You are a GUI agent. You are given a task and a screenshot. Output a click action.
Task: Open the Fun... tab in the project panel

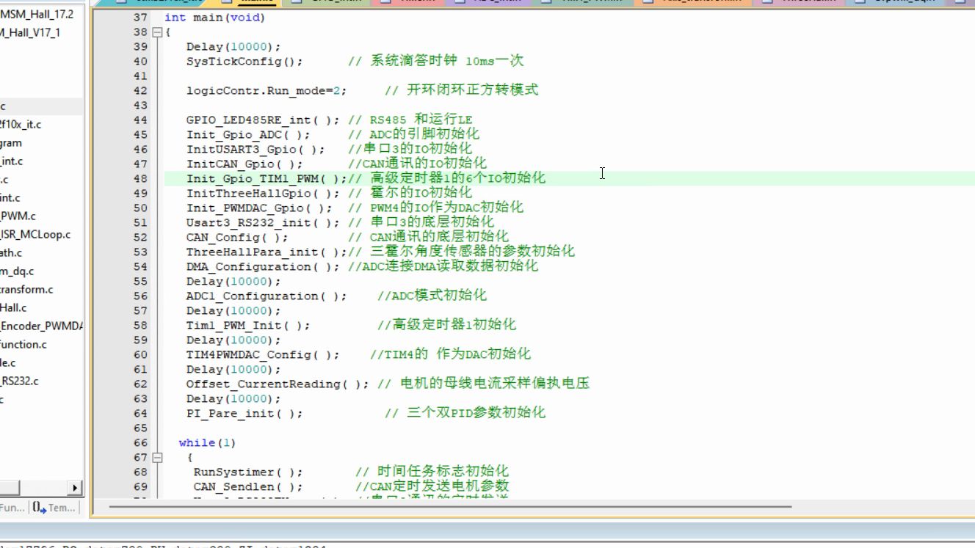coord(12,508)
